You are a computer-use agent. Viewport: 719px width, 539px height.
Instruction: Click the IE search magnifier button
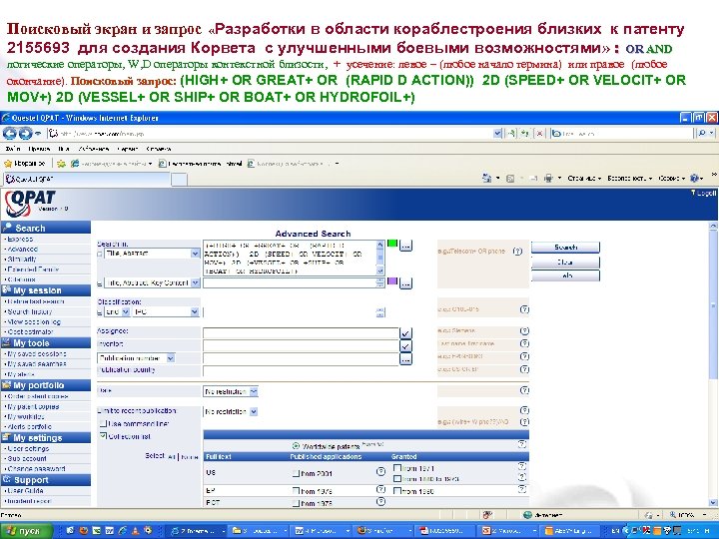coord(702,134)
